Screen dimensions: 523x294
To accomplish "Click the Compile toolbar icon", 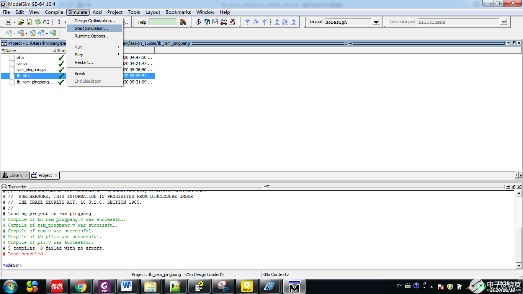I will tap(198, 22).
